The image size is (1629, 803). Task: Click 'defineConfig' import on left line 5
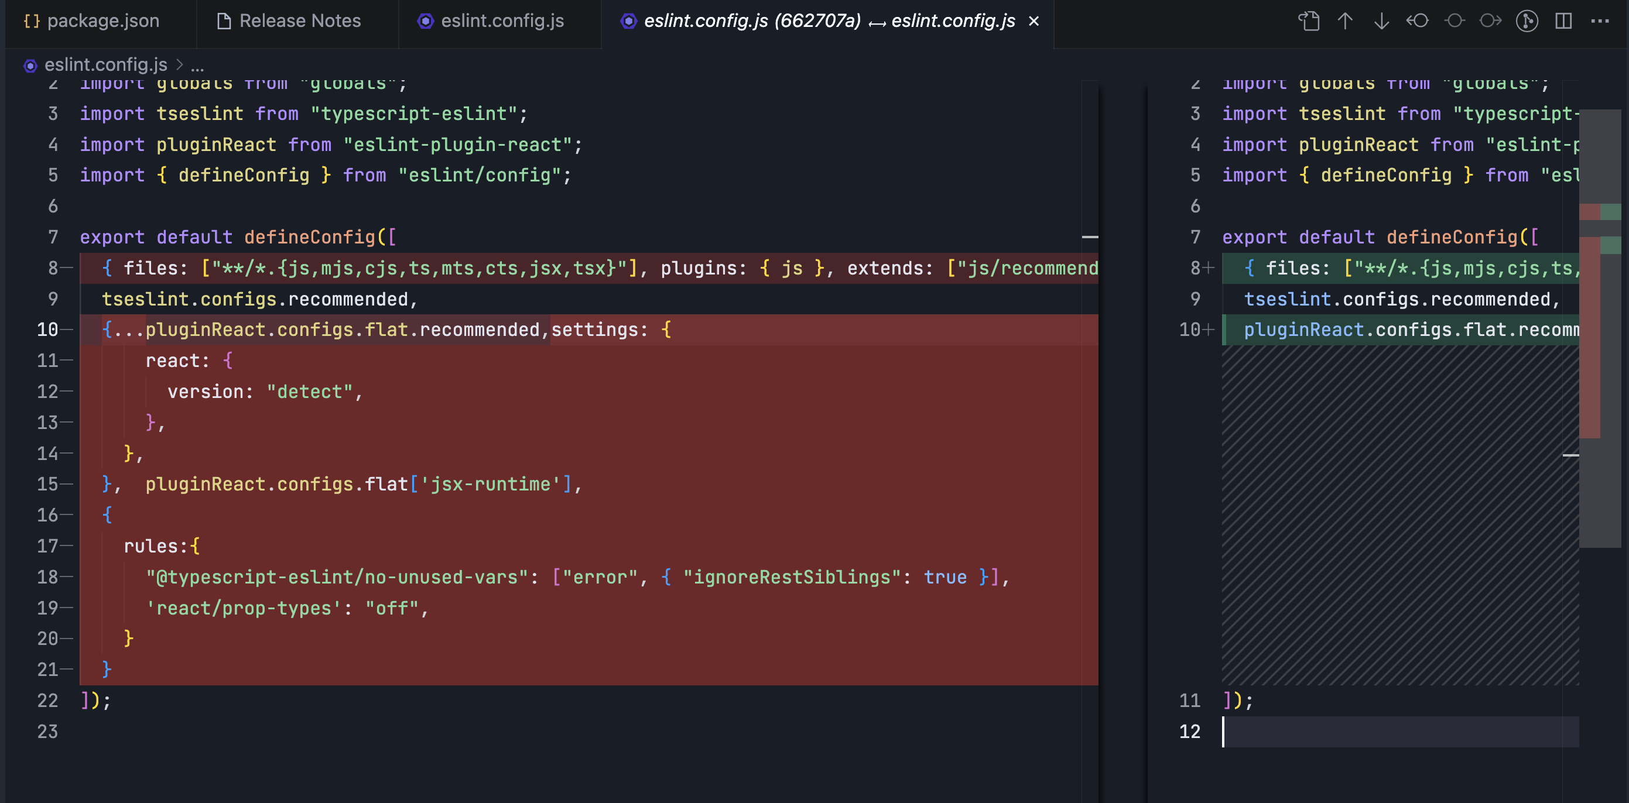point(244,175)
